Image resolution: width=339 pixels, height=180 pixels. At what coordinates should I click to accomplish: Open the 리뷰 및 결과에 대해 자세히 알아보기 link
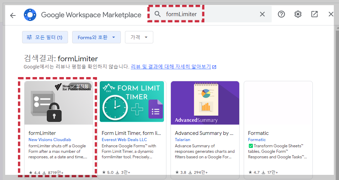click(171, 67)
